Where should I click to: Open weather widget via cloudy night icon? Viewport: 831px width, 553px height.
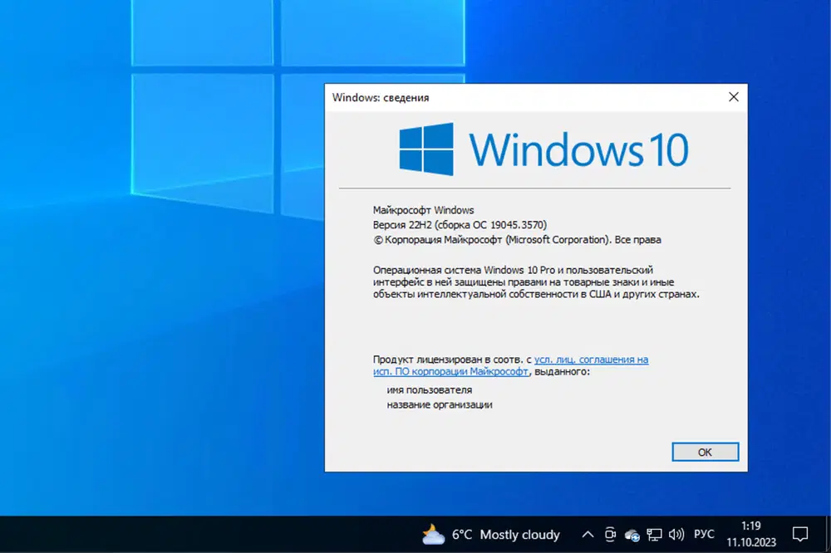[432, 535]
